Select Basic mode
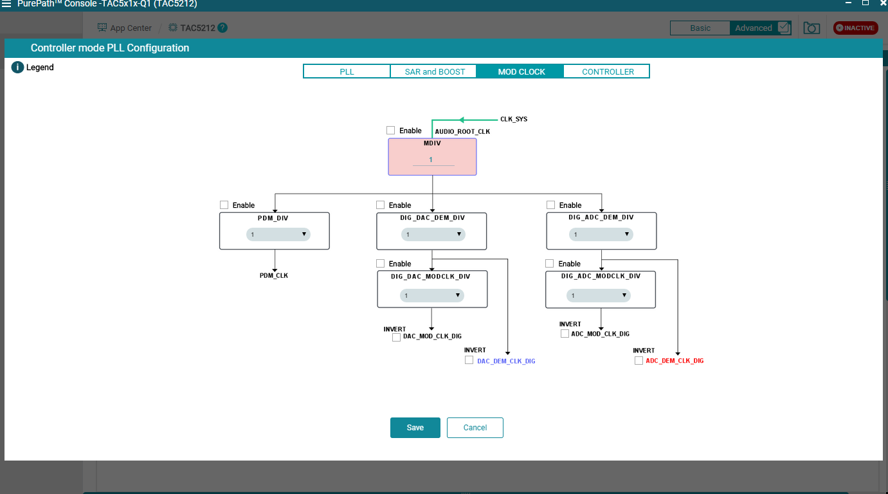Screen dimensions: 888x494 pos(700,28)
